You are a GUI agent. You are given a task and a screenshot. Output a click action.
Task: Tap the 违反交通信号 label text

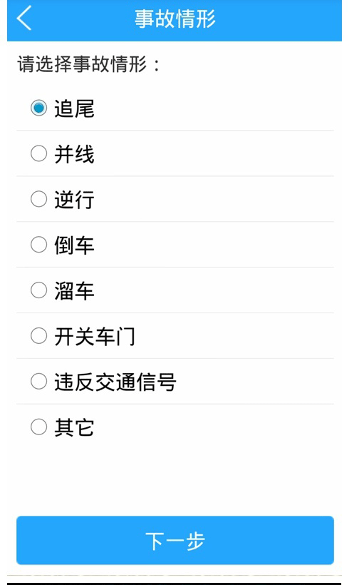point(115,382)
